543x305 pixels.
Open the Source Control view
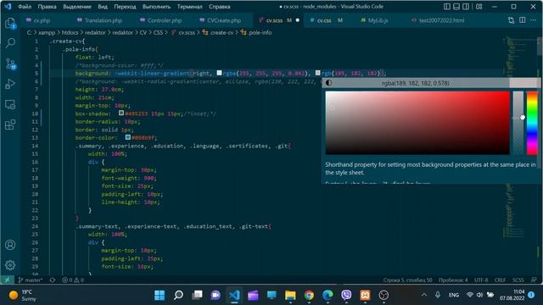10,64
